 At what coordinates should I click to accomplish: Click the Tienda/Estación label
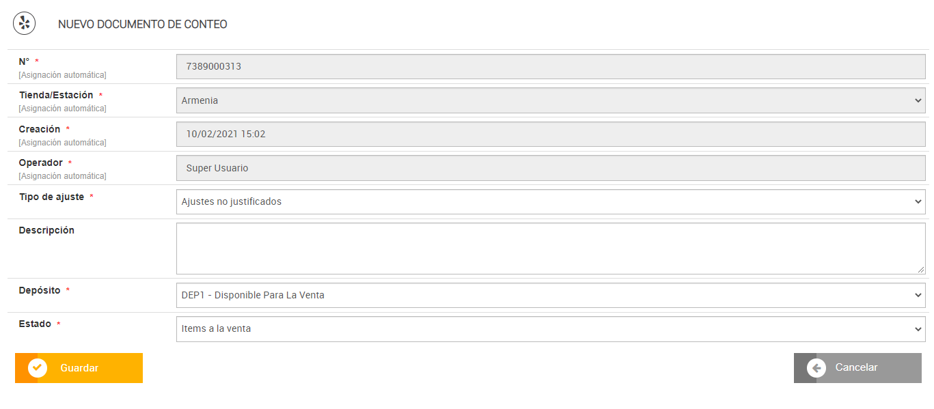click(x=56, y=96)
